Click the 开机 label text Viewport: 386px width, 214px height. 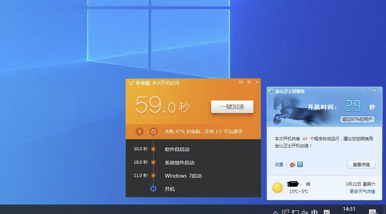[170, 189]
